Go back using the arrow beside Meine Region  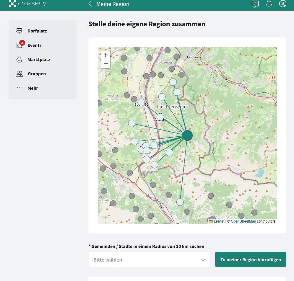[90, 4]
